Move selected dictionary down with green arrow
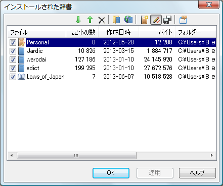 [x=78, y=20]
